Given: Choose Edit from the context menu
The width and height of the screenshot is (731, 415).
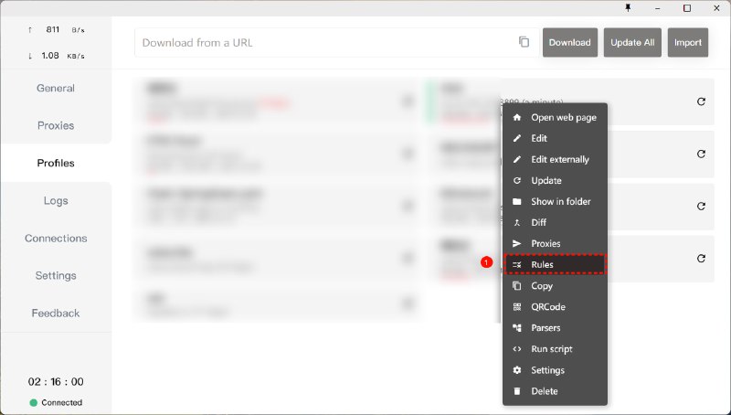Looking at the screenshot, I should point(539,138).
